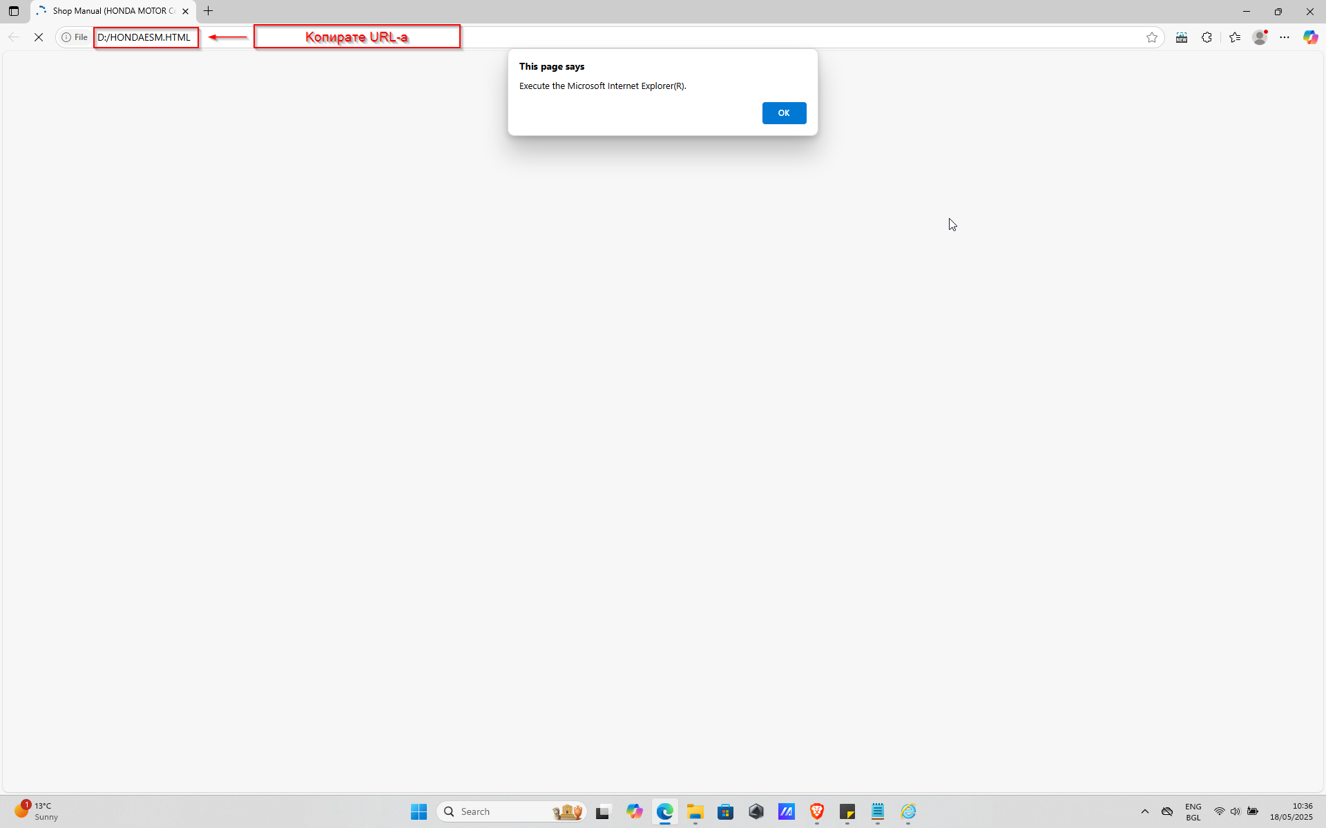Open the Windows Start menu

pos(419,811)
